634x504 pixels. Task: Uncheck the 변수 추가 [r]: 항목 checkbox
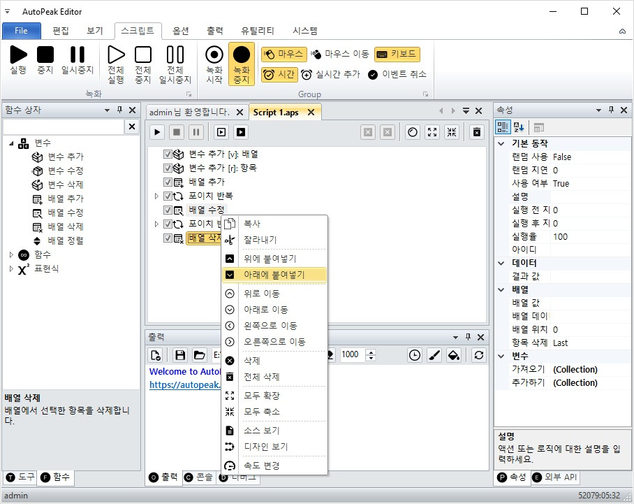(168, 168)
